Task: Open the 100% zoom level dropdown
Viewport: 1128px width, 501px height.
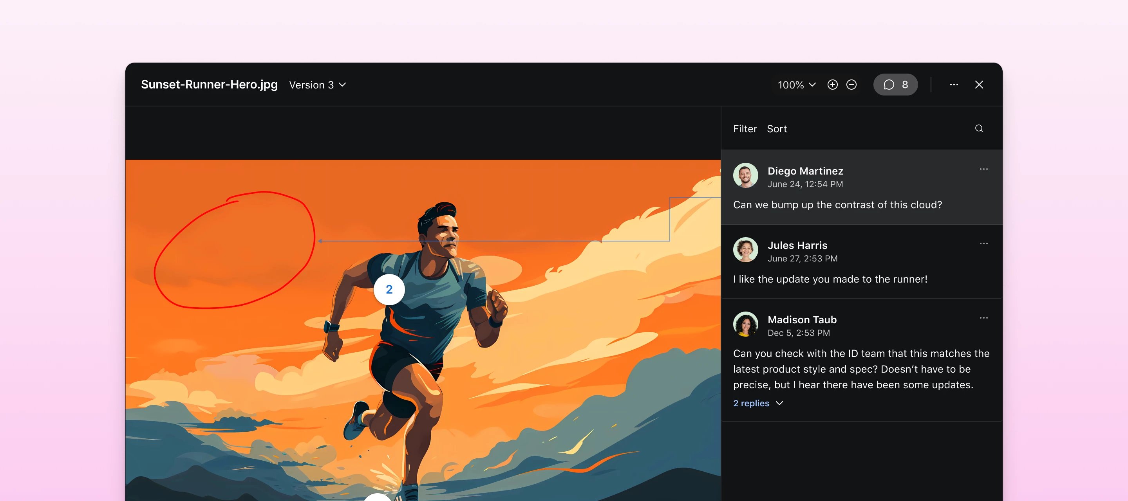Action: point(796,85)
